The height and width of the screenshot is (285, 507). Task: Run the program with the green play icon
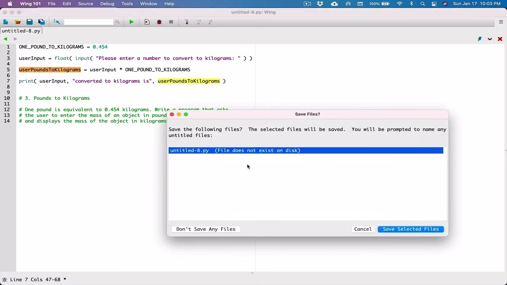coord(131,22)
